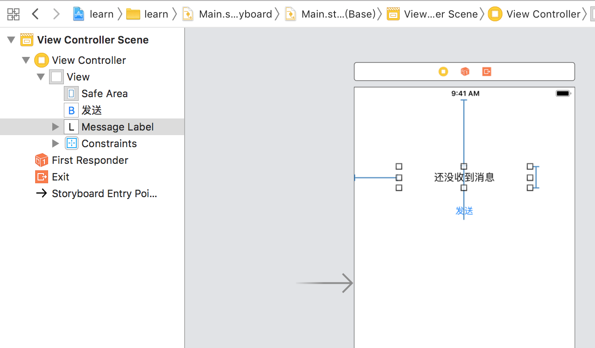Select View Controller Scene in outline
The image size is (595, 348).
pos(93,40)
